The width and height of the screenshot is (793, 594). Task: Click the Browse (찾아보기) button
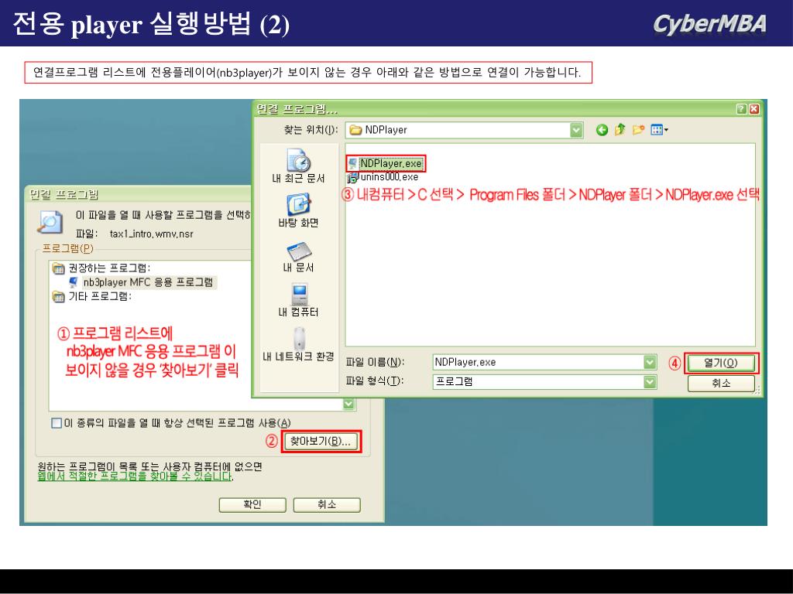coord(320,442)
